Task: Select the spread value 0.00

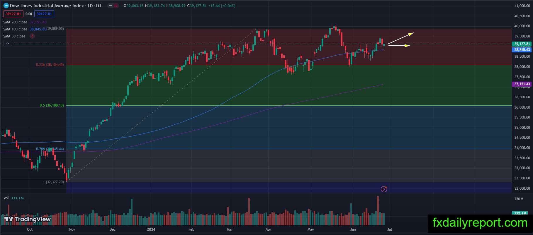Action: pyautogui.click(x=29, y=14)
